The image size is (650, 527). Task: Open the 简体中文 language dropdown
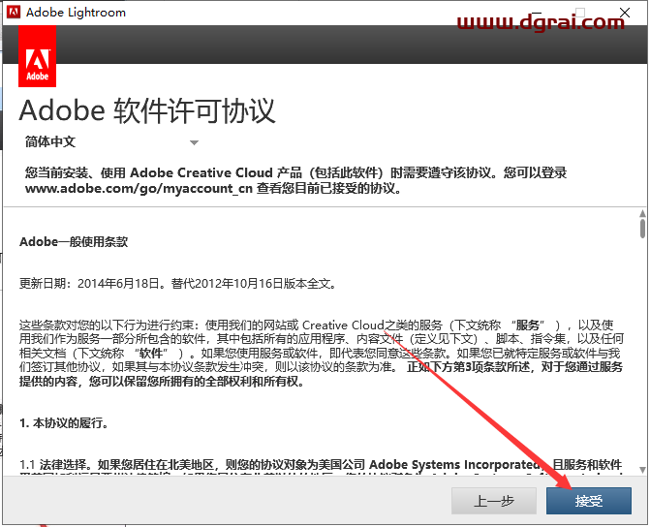[112, 142]
